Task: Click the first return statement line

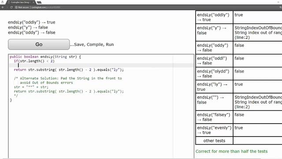Action: tap(69, 70)
